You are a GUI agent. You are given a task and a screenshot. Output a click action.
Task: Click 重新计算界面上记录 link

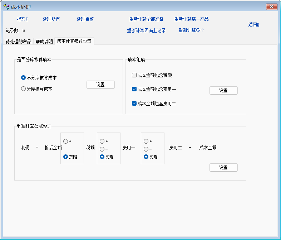click(x=146, y=31)
